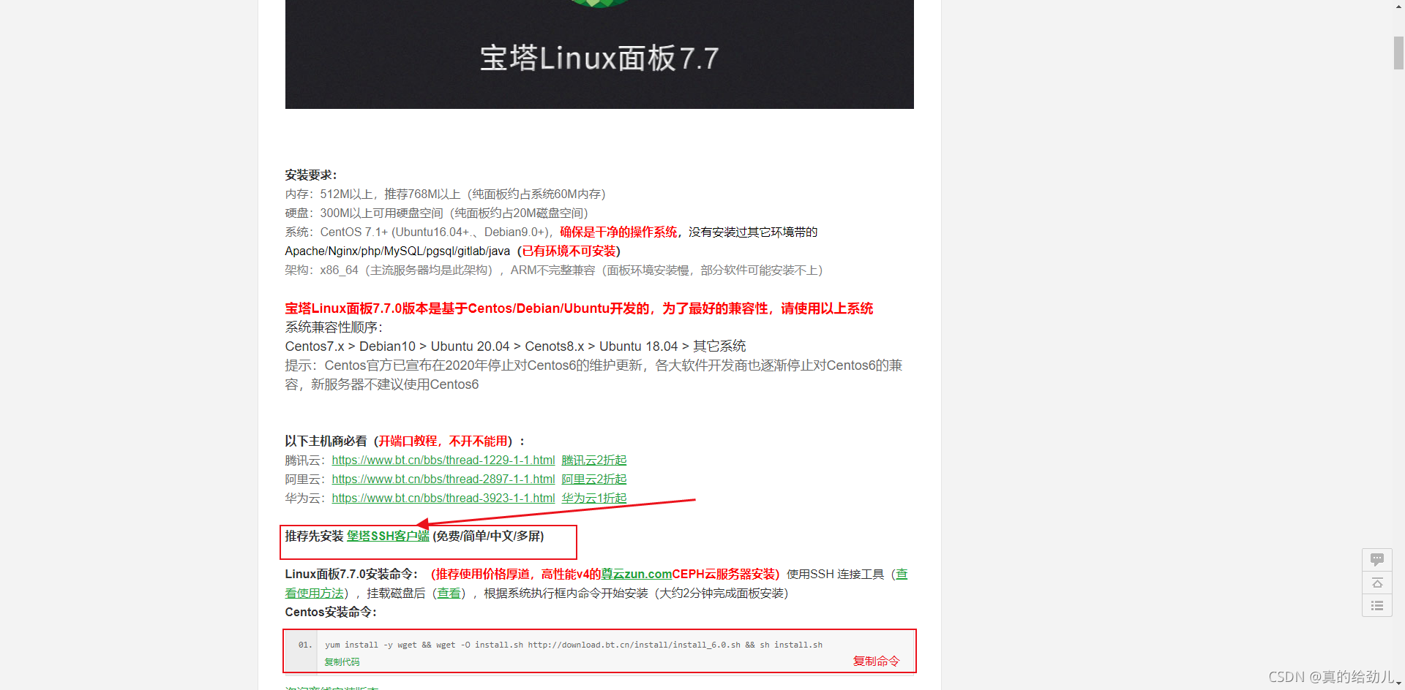
Task: Open the 查看 disk mount link
Action: tap(449, 594)
